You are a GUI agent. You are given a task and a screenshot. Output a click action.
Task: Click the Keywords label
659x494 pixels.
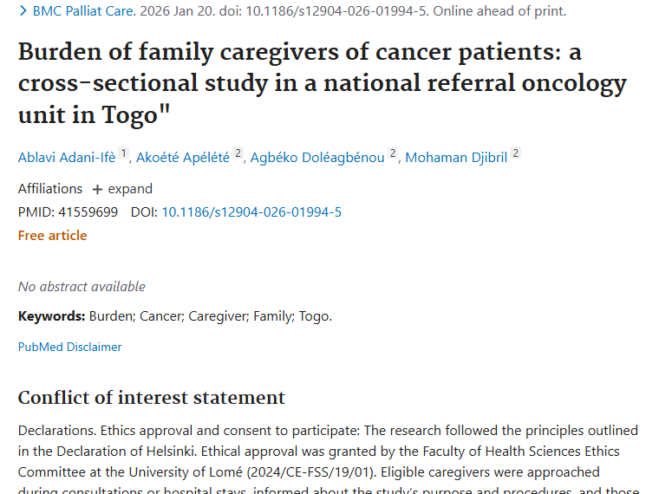point(51,316)
